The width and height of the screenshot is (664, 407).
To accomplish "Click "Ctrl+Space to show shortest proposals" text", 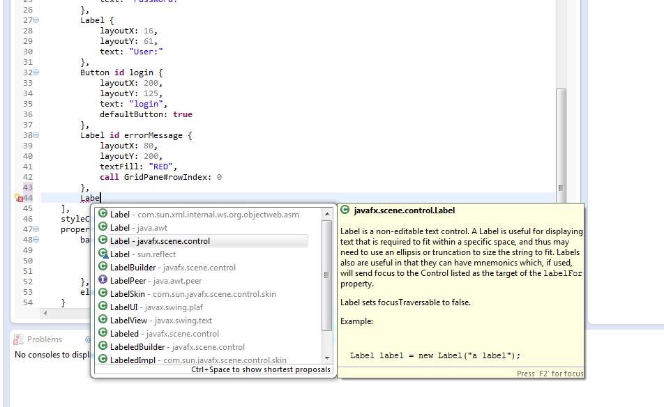I will 260,369.
